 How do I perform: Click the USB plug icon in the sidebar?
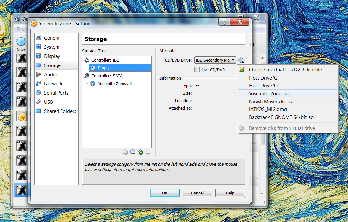[39, 102]
